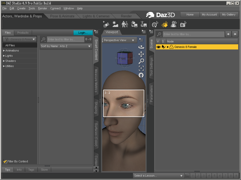241x180 pixels.
Task: Click the side tab scroll up arrow
Action: pos(96,168)
